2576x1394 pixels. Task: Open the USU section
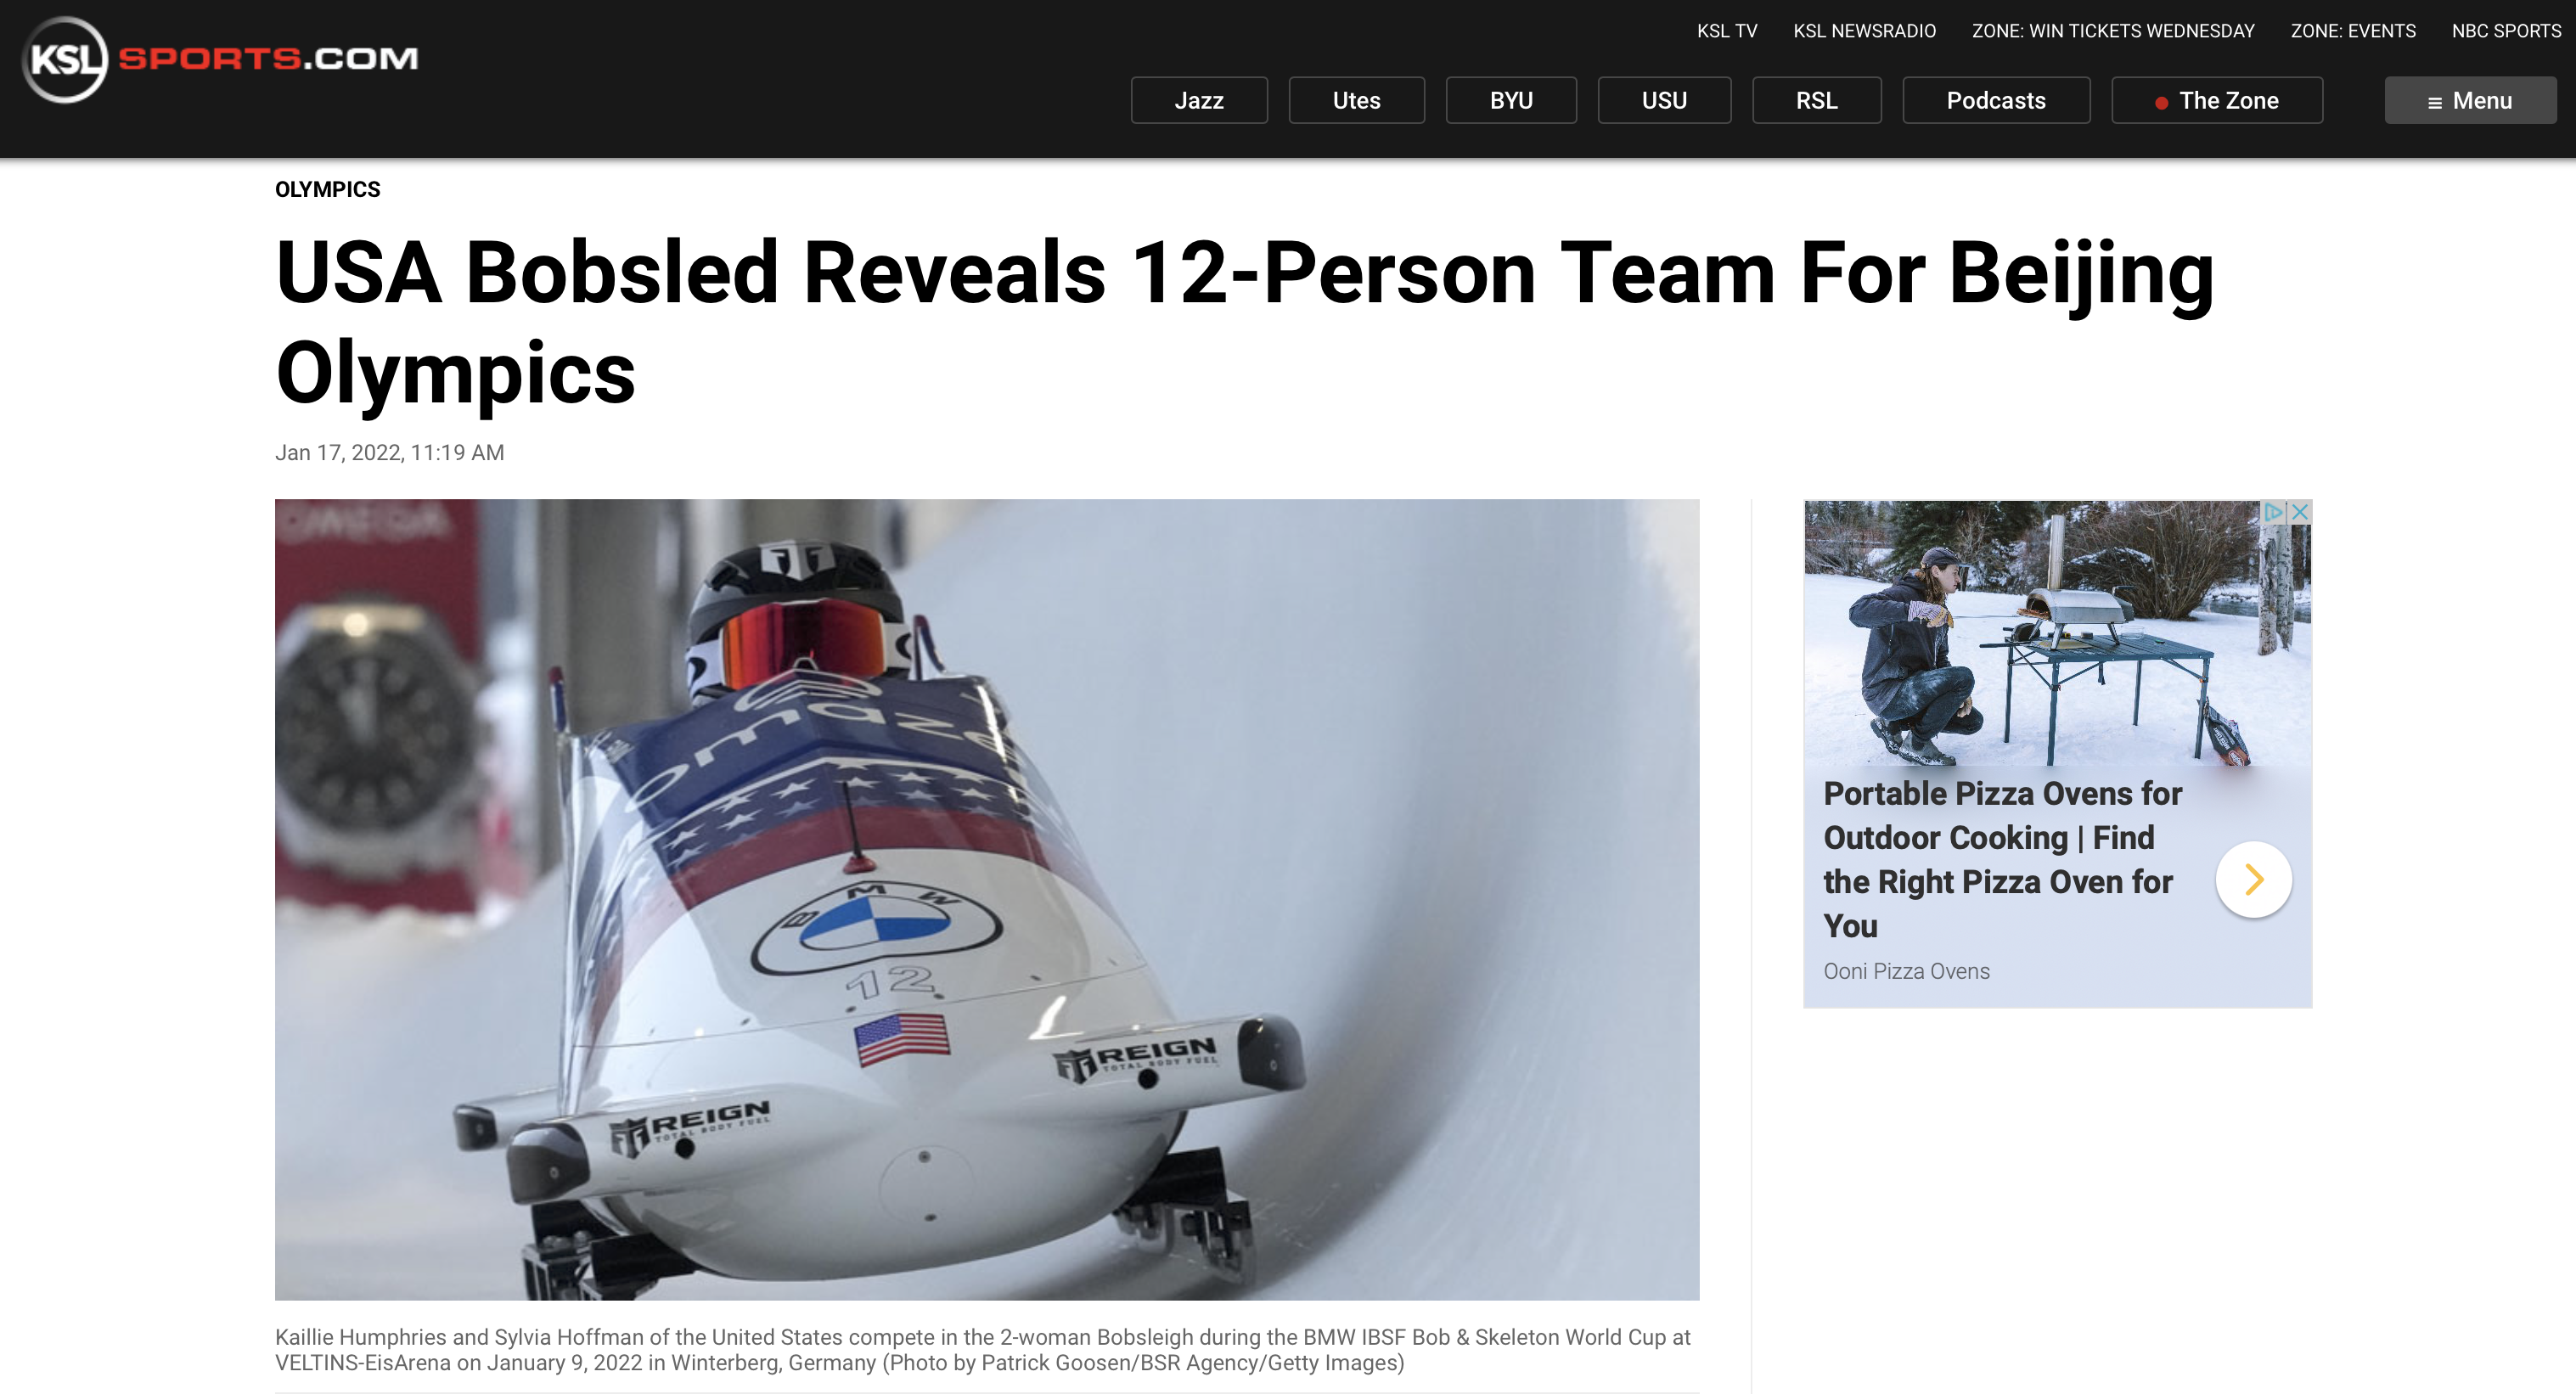point(1664,101)
